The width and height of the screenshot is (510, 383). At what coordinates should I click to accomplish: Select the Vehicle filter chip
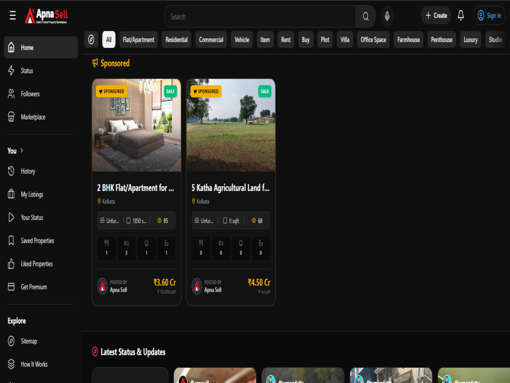click(x=242, y=40)
